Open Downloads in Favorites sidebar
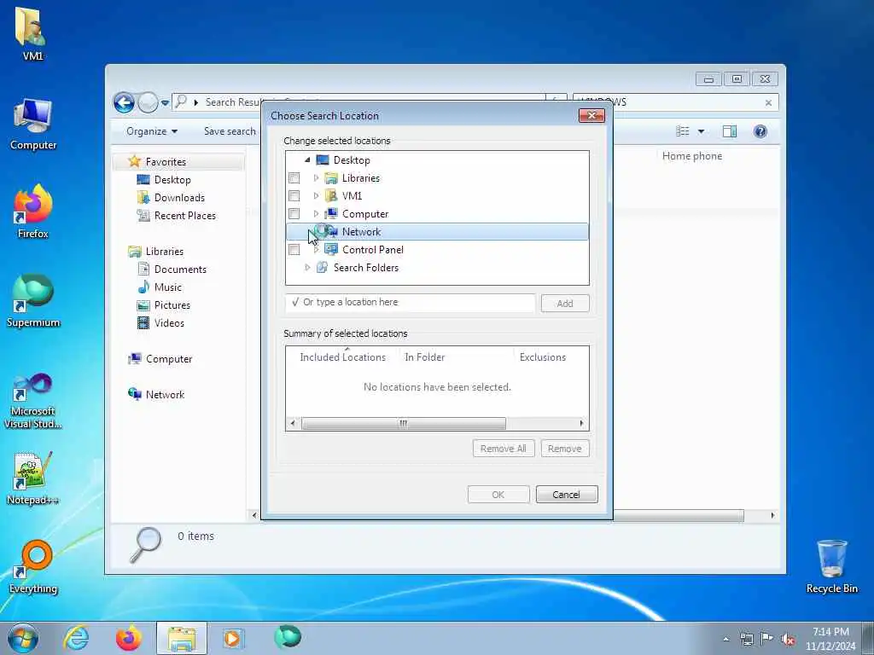 point(179,198)
